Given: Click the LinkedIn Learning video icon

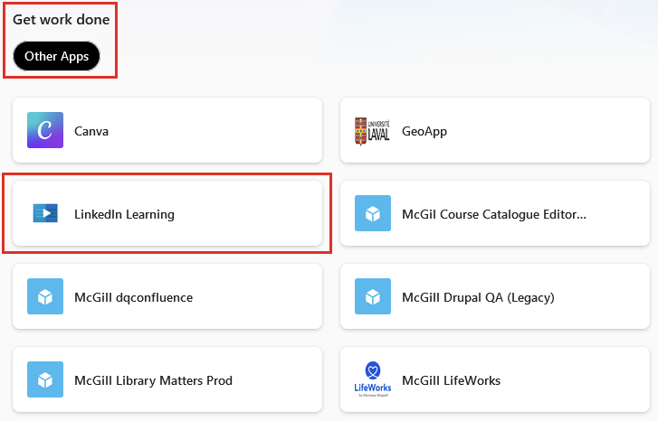Looking at the screenshot, I should pyautogui.click(x=45, y=213).
